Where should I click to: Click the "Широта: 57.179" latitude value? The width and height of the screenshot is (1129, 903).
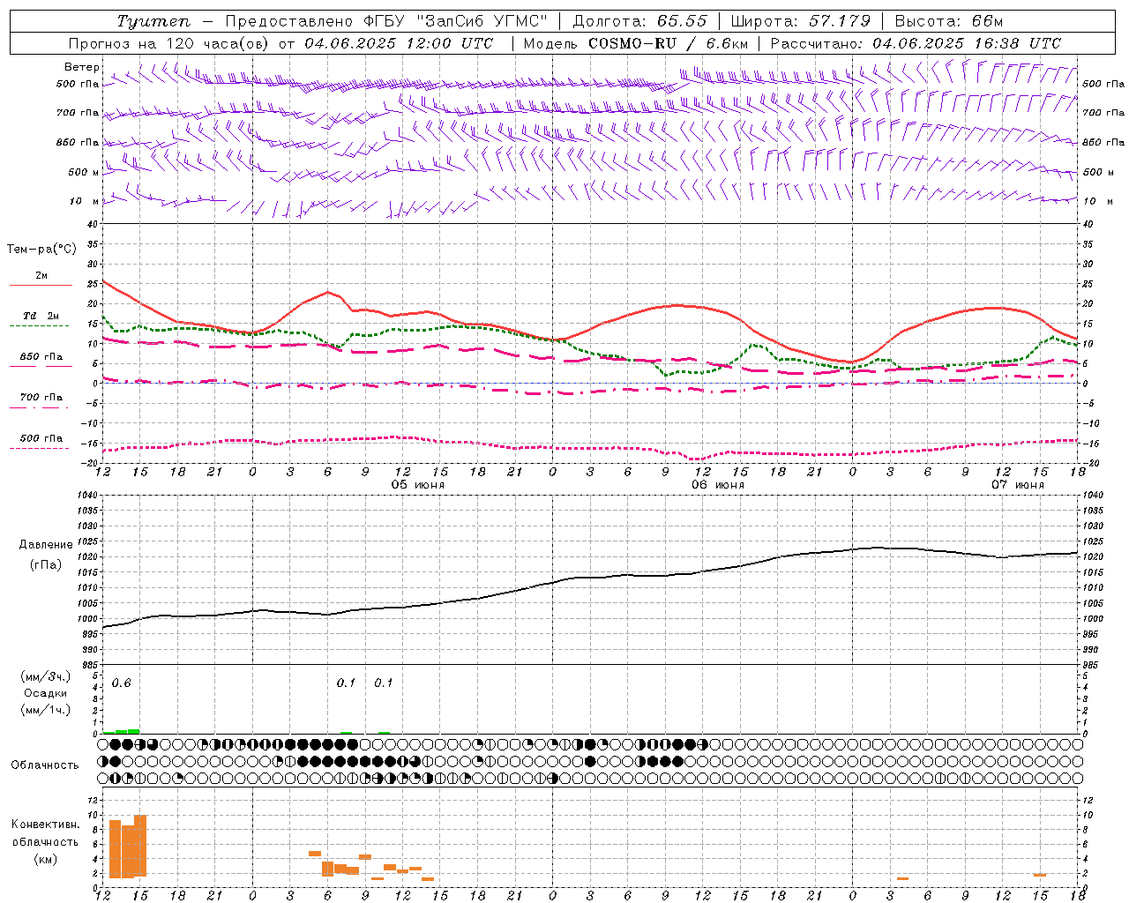[801, 21]
